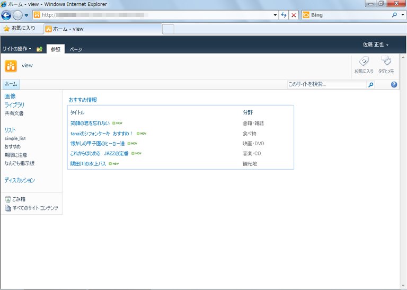Click the ごみ箱 recycle bin icon
Viewport: 407px width, 290px height.
[8, 199]
